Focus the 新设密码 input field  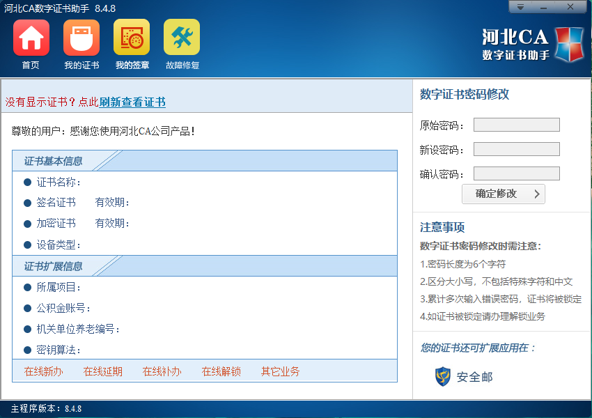point(517,149)
